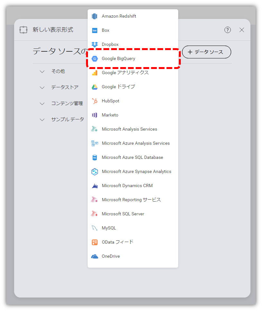Screen dimensions: 262x311
Task: Select Box as data source
Action: coord(133,30)
